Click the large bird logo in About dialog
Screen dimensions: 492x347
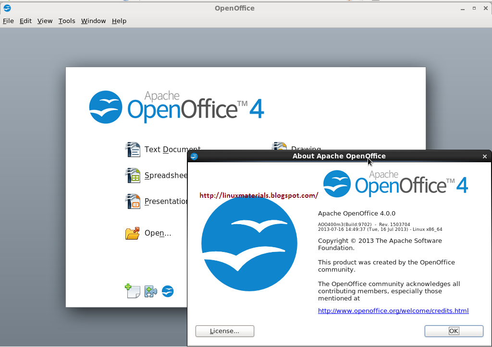(x=249, y=243)
